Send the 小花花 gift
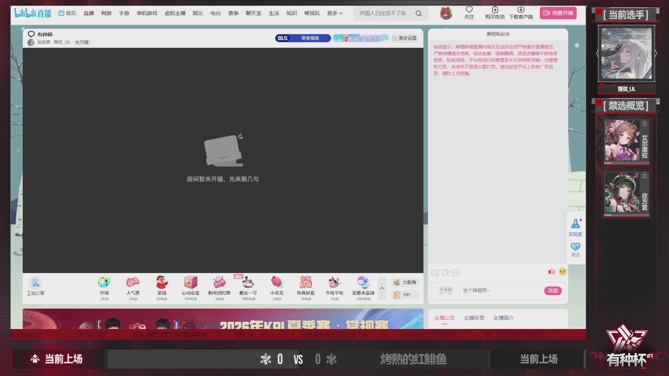 [277, 288]
